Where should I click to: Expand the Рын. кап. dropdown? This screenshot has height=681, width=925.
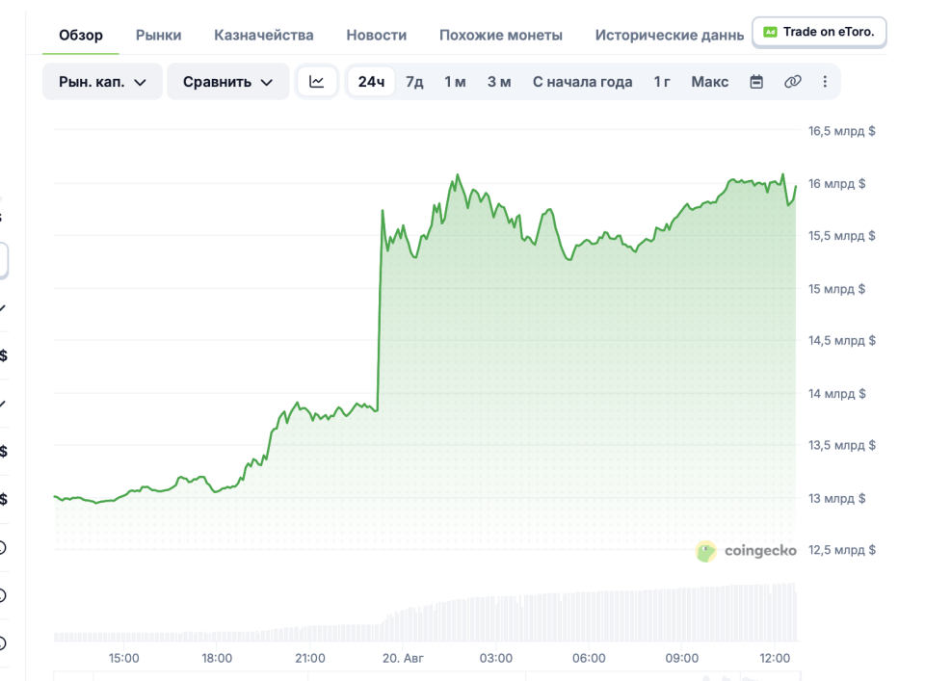tap(102, 81)
